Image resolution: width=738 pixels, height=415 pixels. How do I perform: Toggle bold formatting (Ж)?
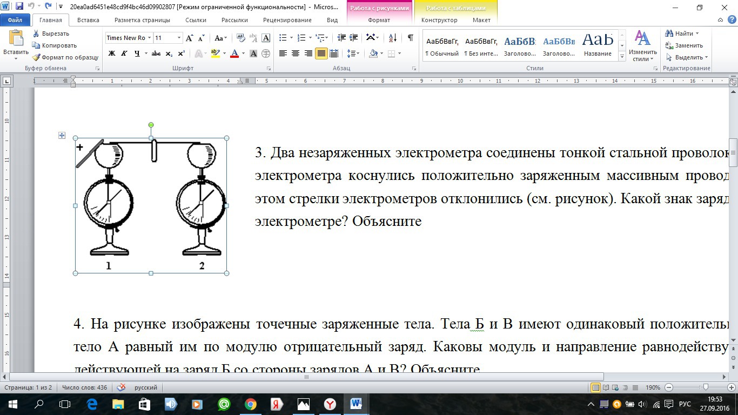pyautogui.click(x=112, y=53)
